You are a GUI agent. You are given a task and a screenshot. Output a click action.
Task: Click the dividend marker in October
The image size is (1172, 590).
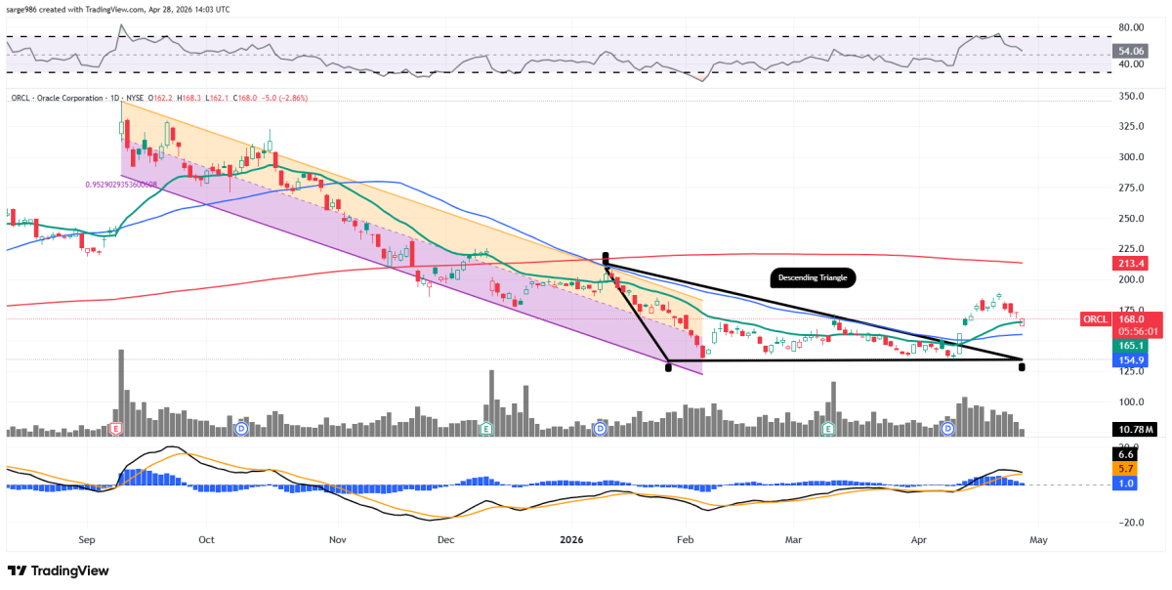241,429
